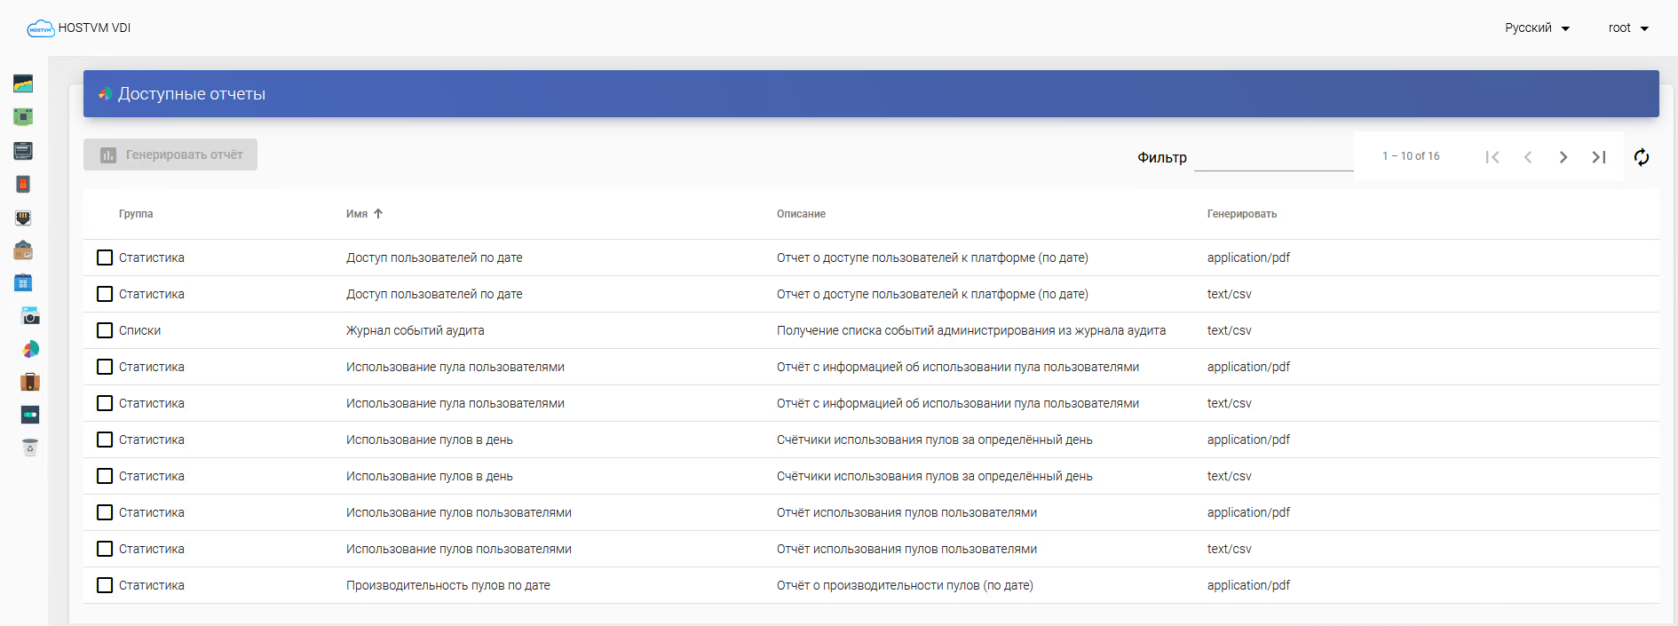Open the pie chart reports sidebar icon
The image size is (1678, 626).
tap(30, 349)
